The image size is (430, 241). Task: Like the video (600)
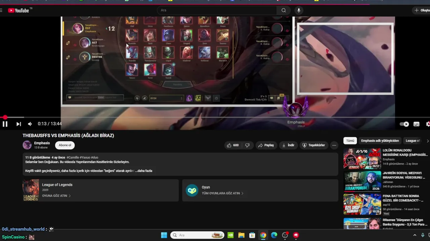(x=233, y=145)
